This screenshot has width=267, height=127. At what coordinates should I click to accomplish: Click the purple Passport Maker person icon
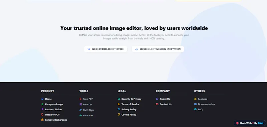point(42,109)
